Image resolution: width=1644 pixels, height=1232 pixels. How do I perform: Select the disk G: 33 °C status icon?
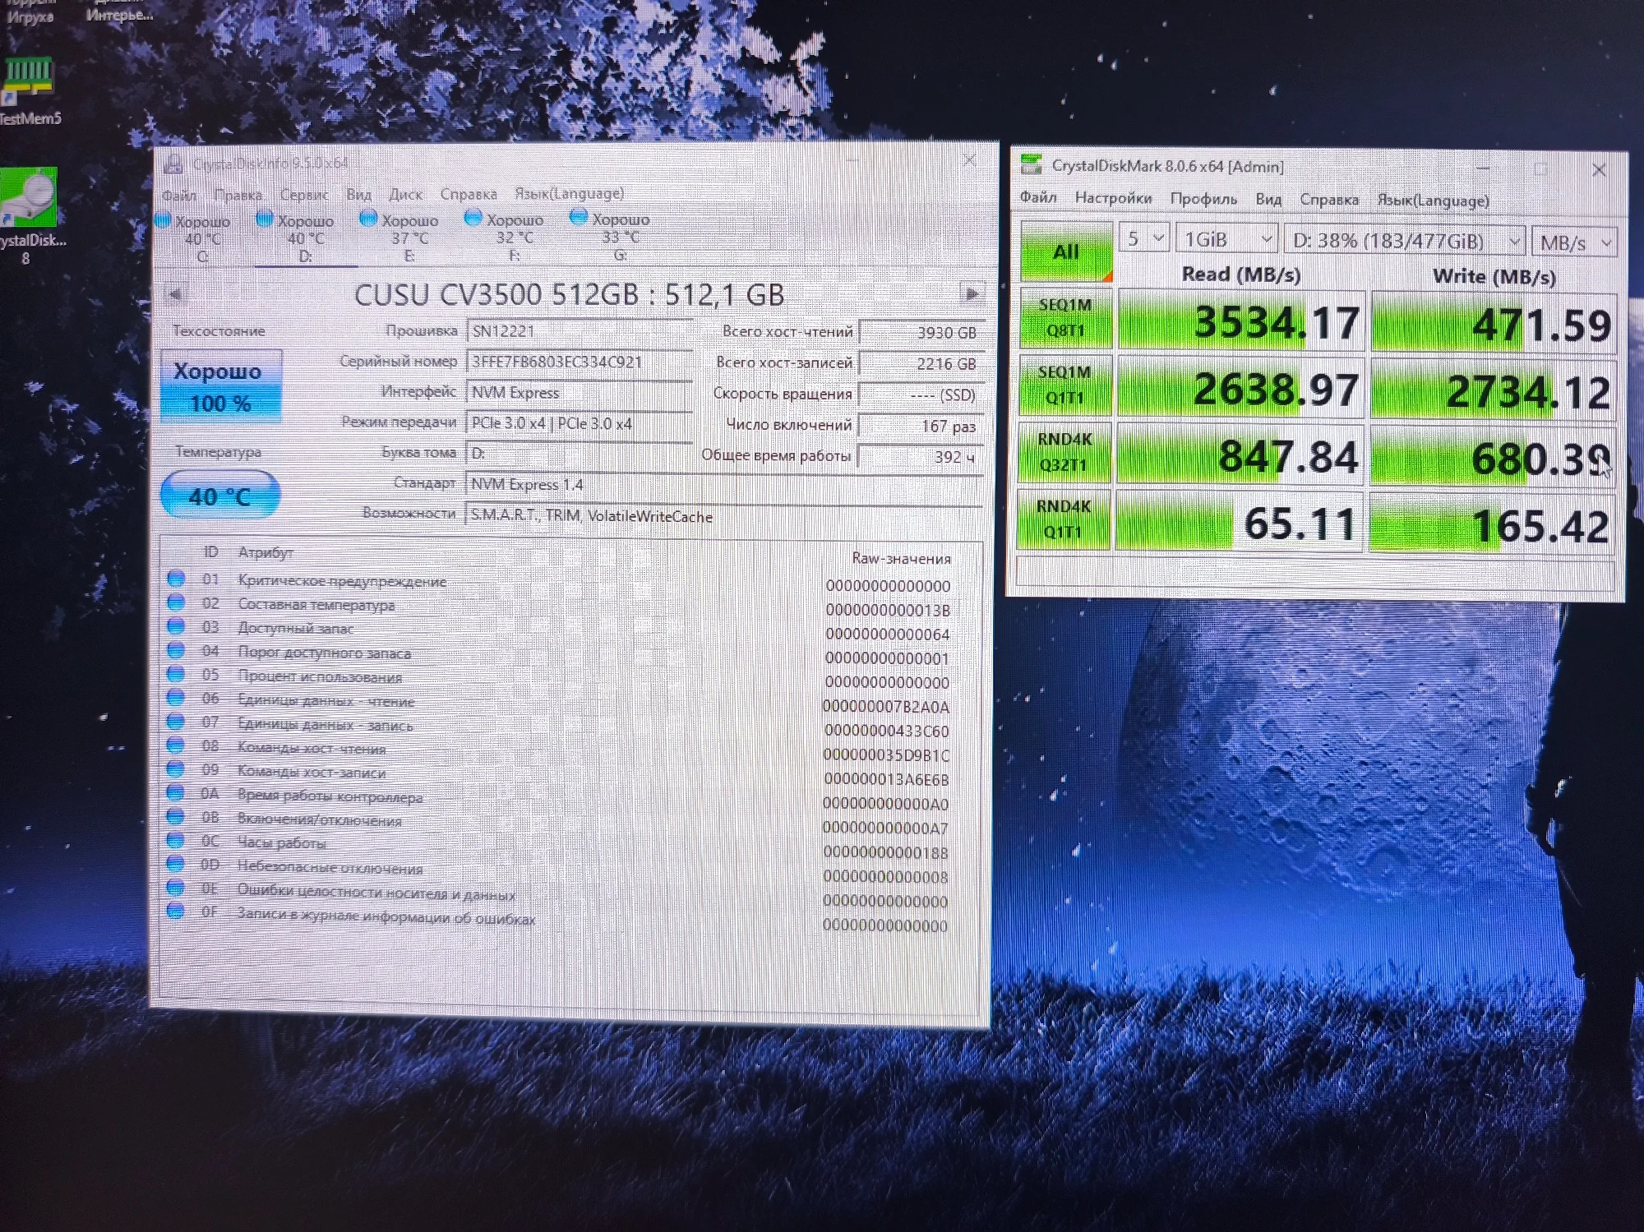pyautogui.click(x=579, y=217)
